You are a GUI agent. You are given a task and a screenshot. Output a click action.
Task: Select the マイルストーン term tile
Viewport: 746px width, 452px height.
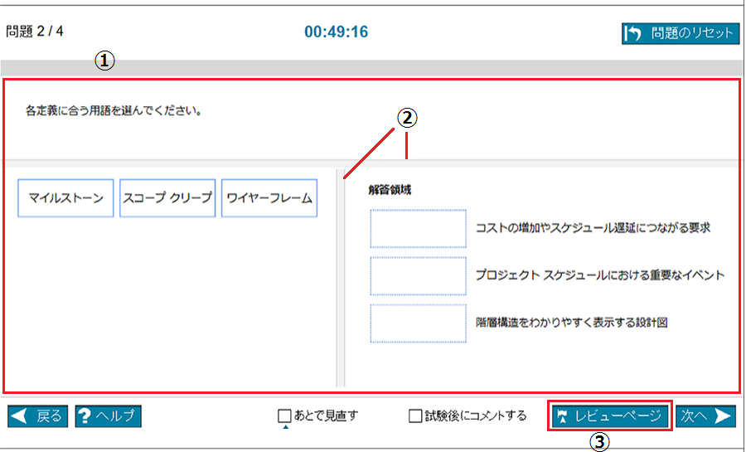click(65, 198)
